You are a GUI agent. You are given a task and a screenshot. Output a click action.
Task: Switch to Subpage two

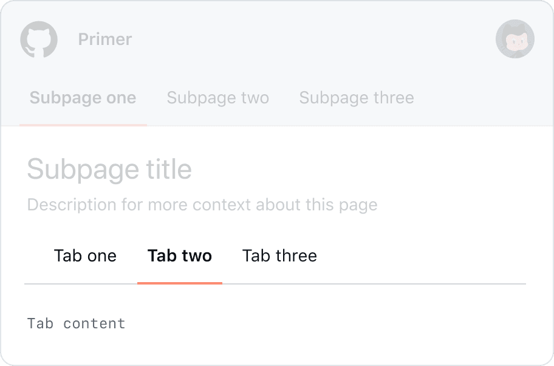coord(217,97)
